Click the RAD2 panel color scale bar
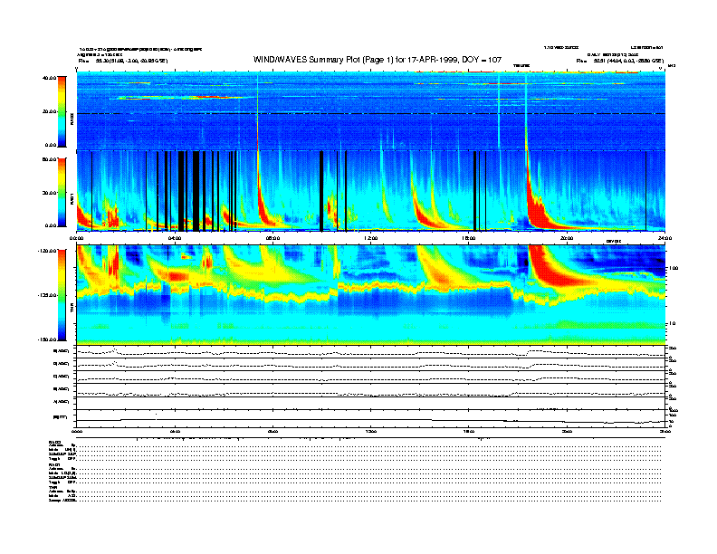 coord(62,111)
